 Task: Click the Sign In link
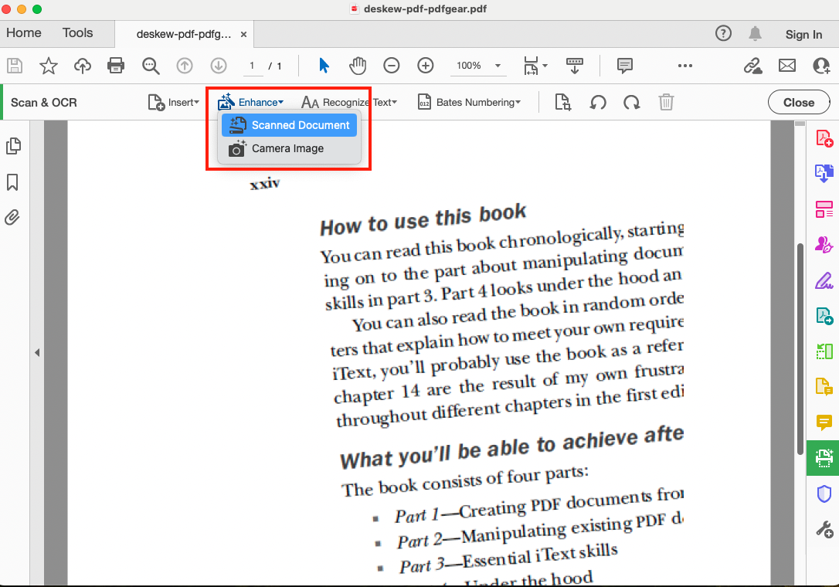(x=803, y=35)
